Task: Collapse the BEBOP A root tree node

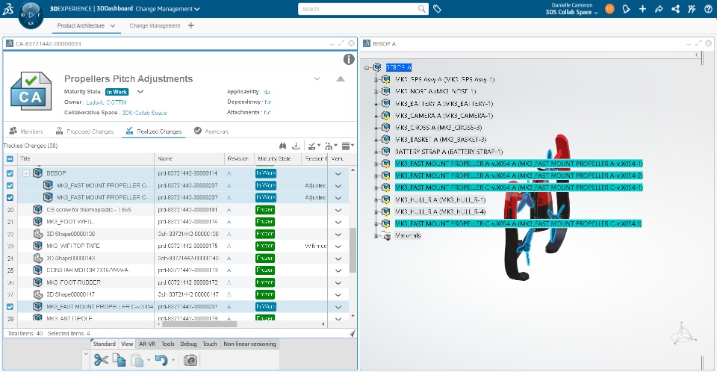Action: (x=367, y=68)
